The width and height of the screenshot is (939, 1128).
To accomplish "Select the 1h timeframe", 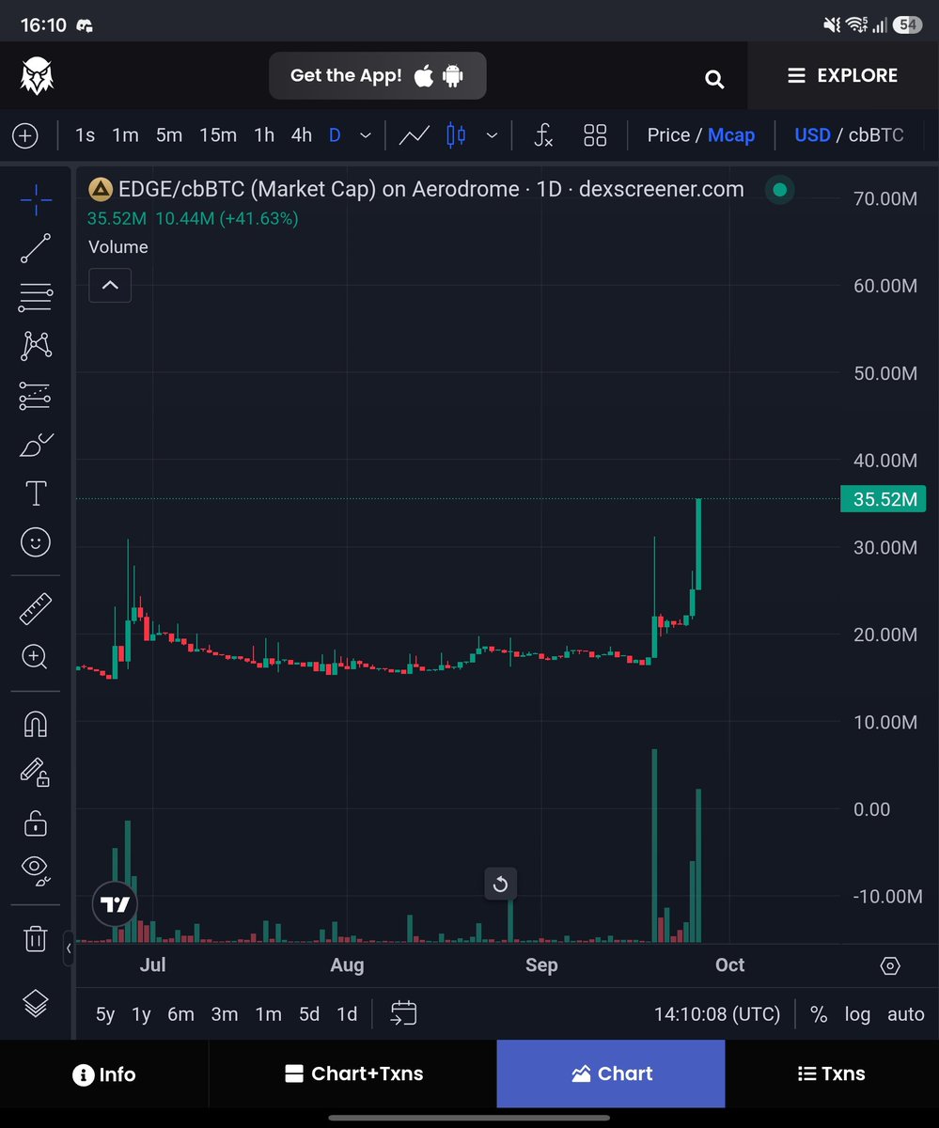I will click(264, 135).
